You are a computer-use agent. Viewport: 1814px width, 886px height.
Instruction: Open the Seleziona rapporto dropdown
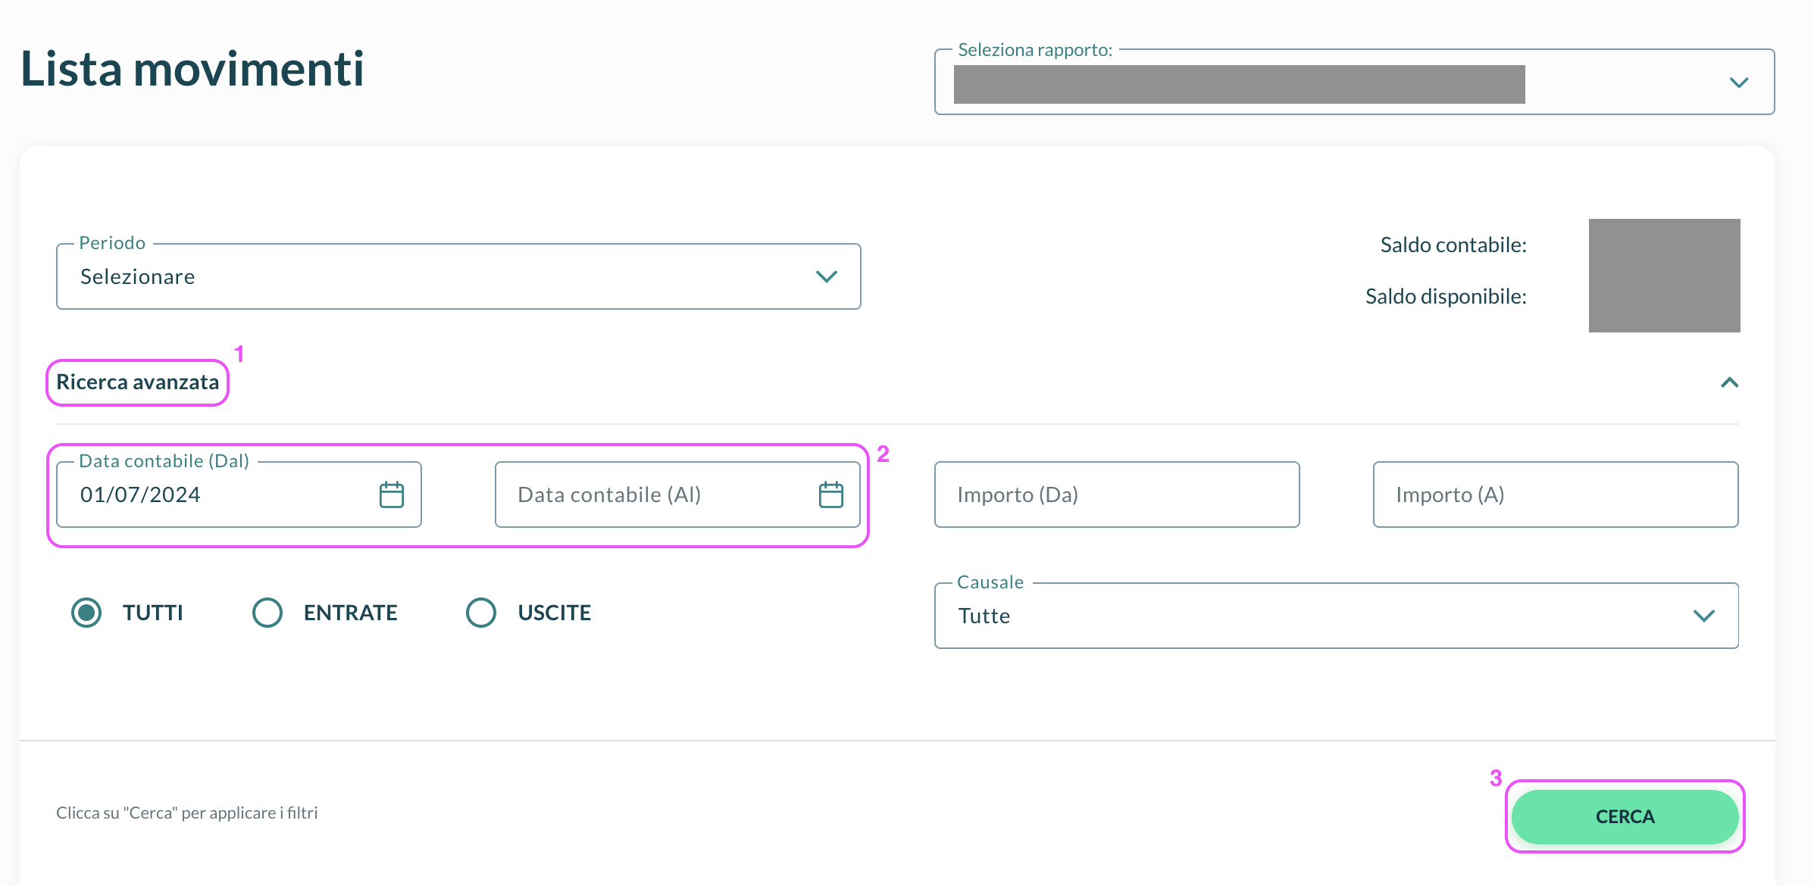pyautogui.click(x=1354, y=82)
